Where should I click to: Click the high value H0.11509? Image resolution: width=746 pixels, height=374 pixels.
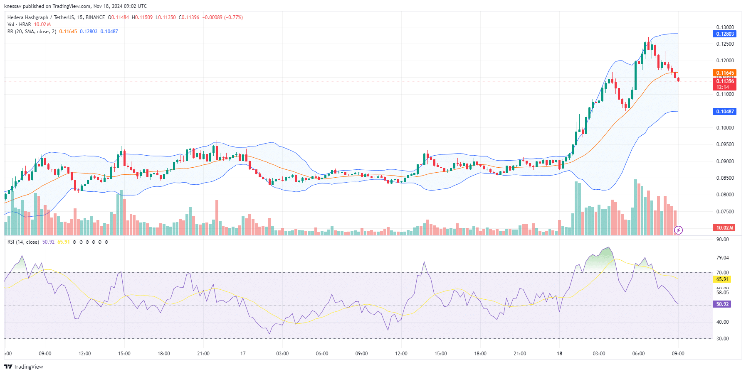coord(142,17)
